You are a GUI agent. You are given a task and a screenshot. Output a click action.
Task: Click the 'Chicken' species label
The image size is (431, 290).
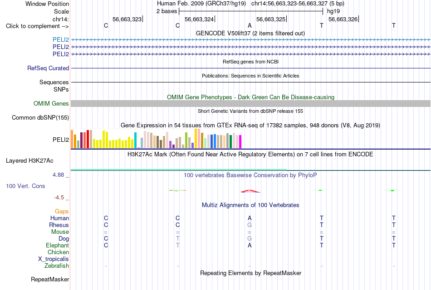tap(58, 252)
